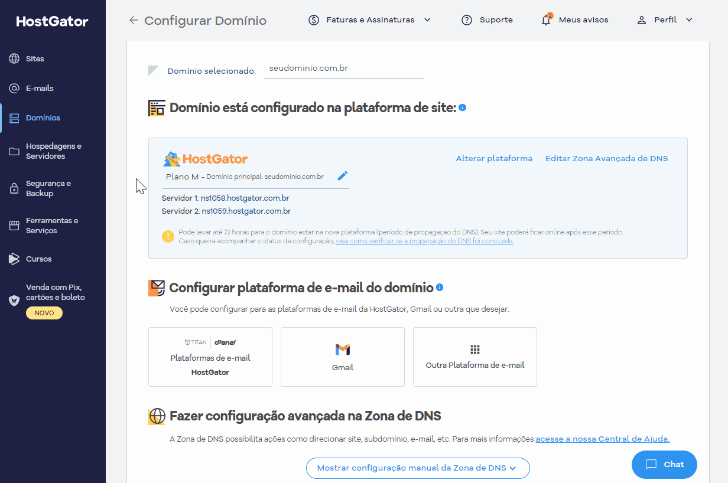Click Plano M domínio principal text
Image resolution: width=728 pixels, height=483 pixels.
(x=245, y=177)
